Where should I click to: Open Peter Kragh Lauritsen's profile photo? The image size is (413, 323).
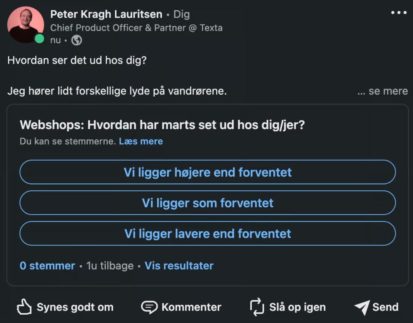click(x=25, y=24)
